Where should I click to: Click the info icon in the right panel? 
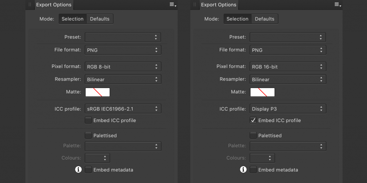[x=243, y=169]
